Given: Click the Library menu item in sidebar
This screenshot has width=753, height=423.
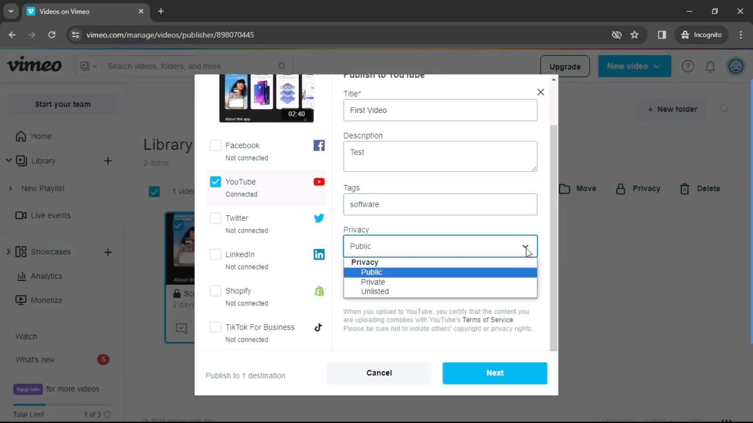Looking at the screenshot, I should click(44, 161).
